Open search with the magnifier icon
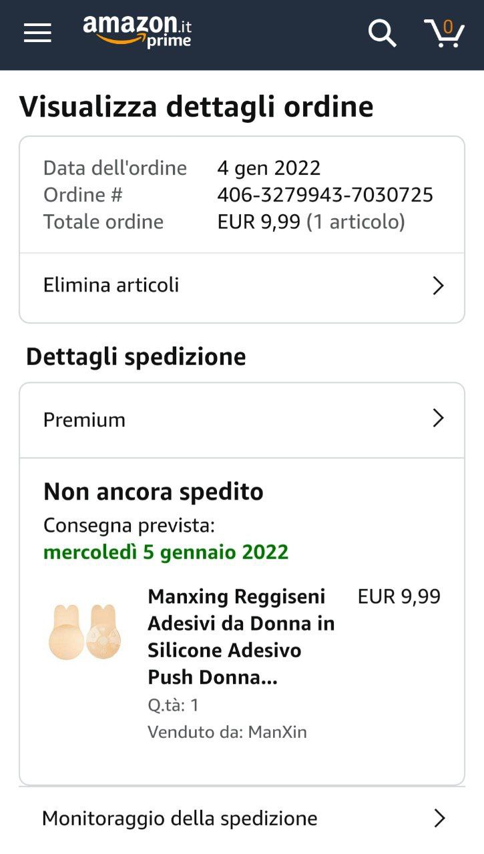The width and height of the screenshot is (484, 854). 382,33
